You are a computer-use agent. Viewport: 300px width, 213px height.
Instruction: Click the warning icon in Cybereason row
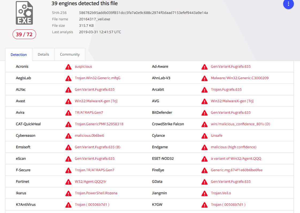(x=68, y=136)
